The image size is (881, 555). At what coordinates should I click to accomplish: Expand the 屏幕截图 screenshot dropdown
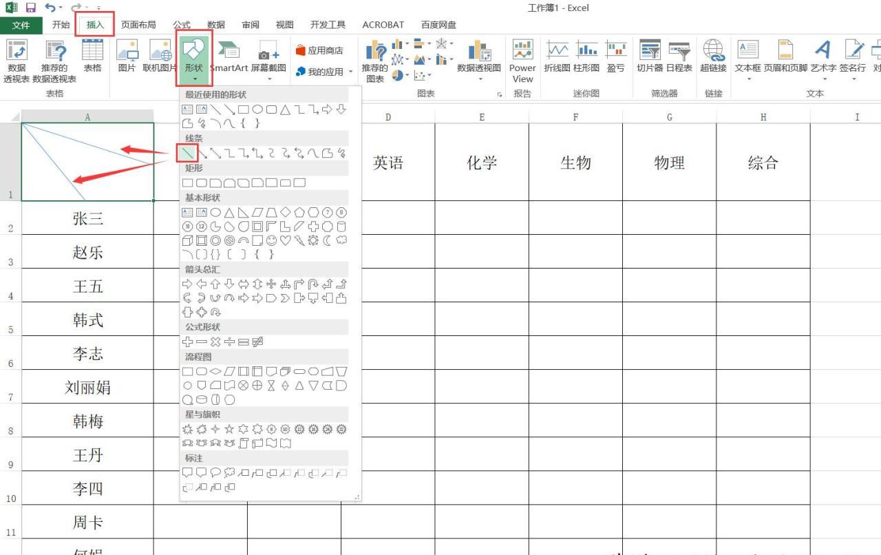pyautogui.click(x=269, y=80)
